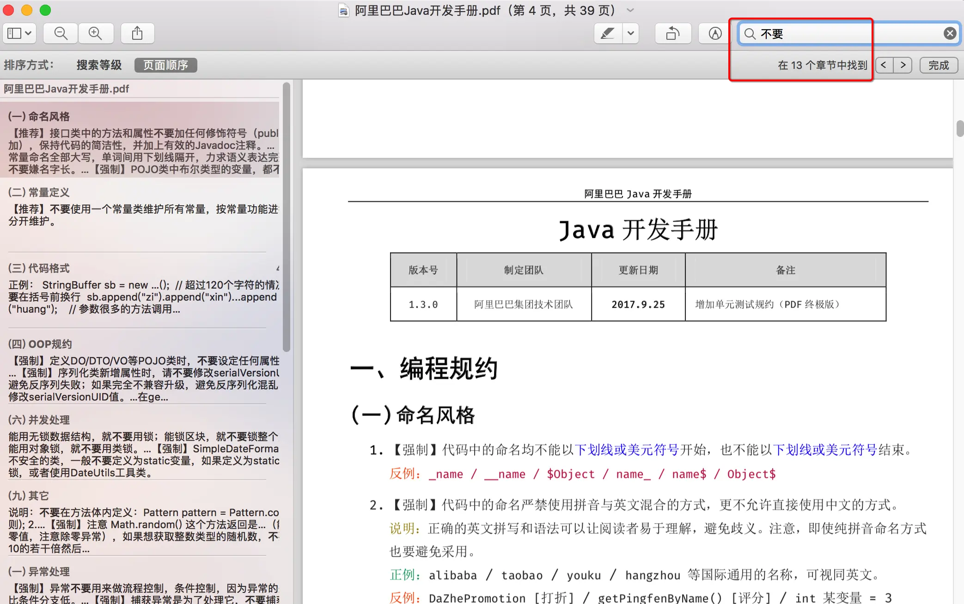Zoom out using the magnifier minus icon
Image resolution: width=964 pixels, height=604 pixels.
pos(61,33)
